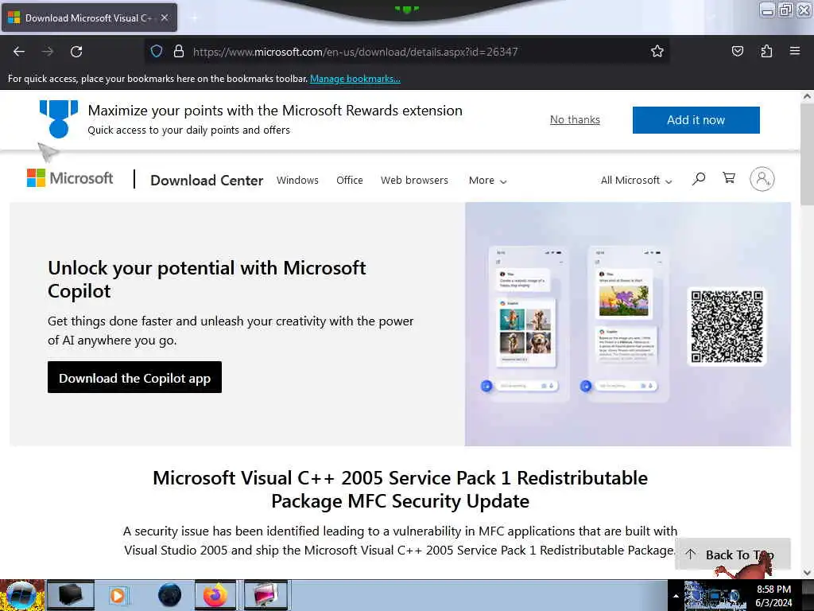Viewport: 814px width, 611px height.
Task: Open the Download Center link
Action: pyautogui.click(x=207, y=181)
